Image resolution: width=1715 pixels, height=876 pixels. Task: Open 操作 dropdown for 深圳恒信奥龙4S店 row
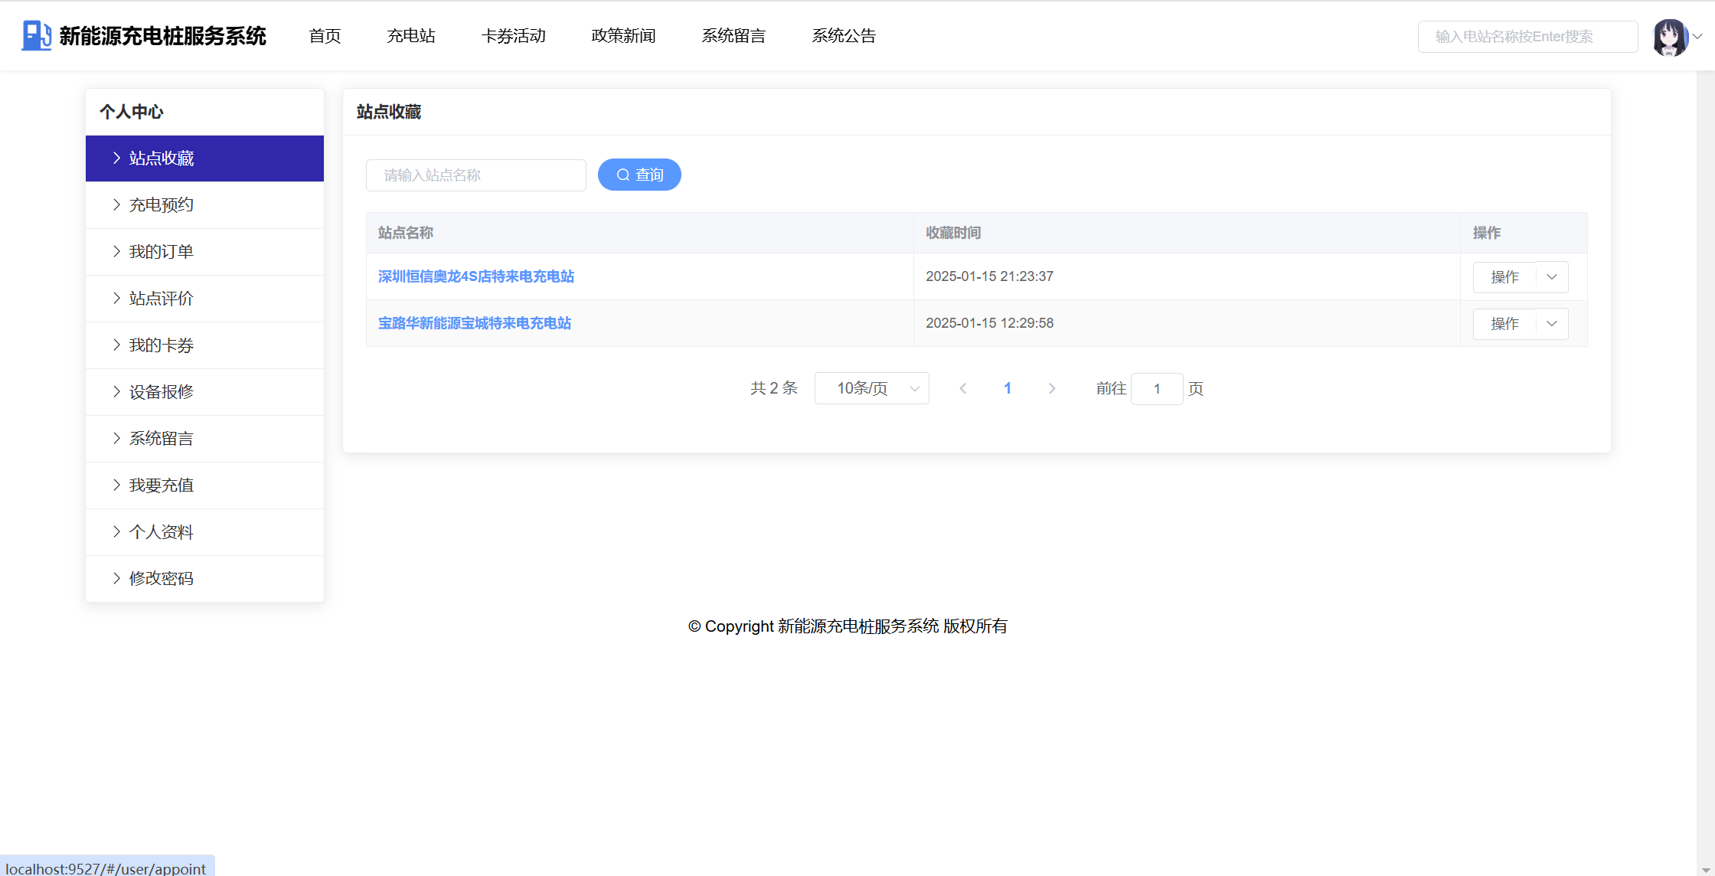[1552, 277]
